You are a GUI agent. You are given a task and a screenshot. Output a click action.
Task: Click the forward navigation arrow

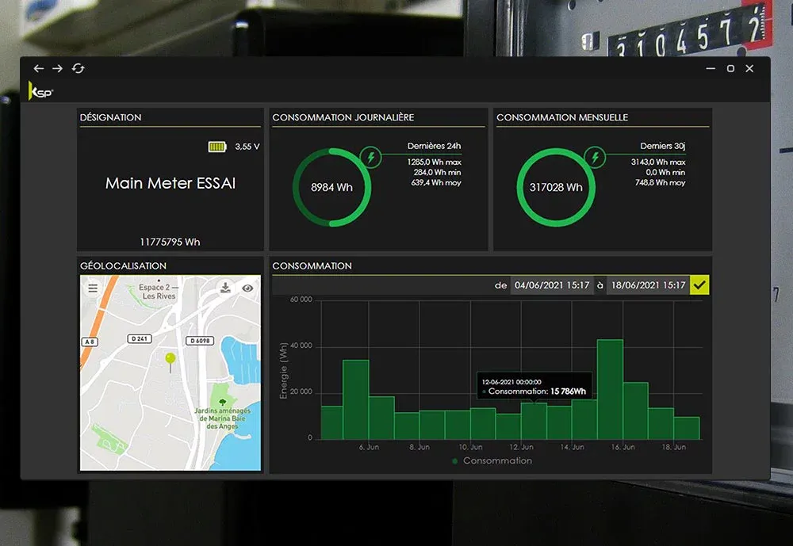pos(57,69)
